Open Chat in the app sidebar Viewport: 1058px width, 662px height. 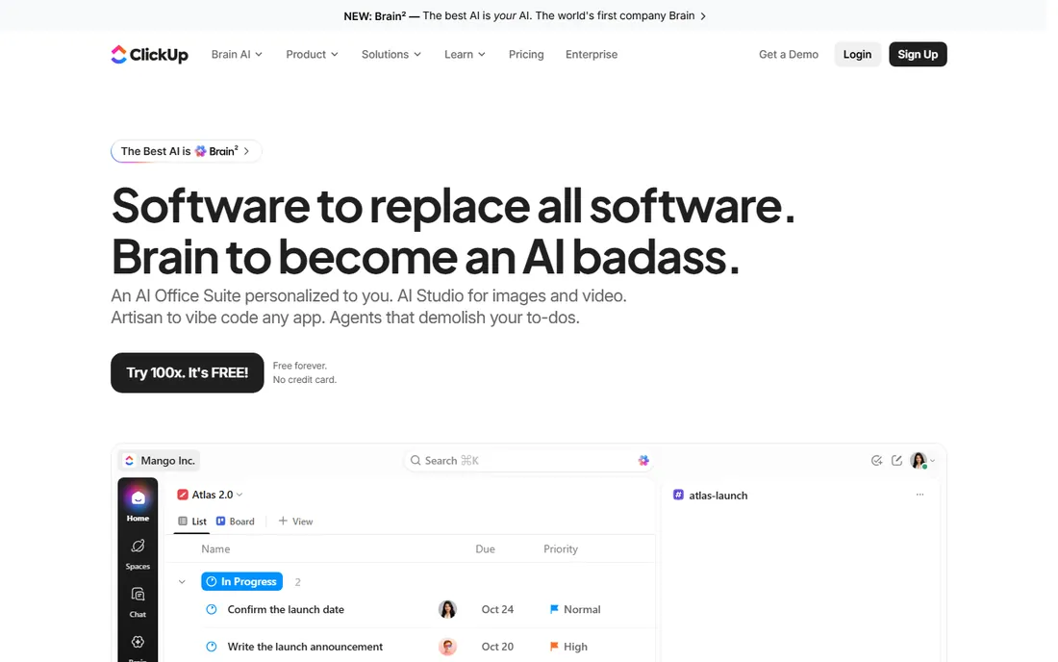click(138, 602)
